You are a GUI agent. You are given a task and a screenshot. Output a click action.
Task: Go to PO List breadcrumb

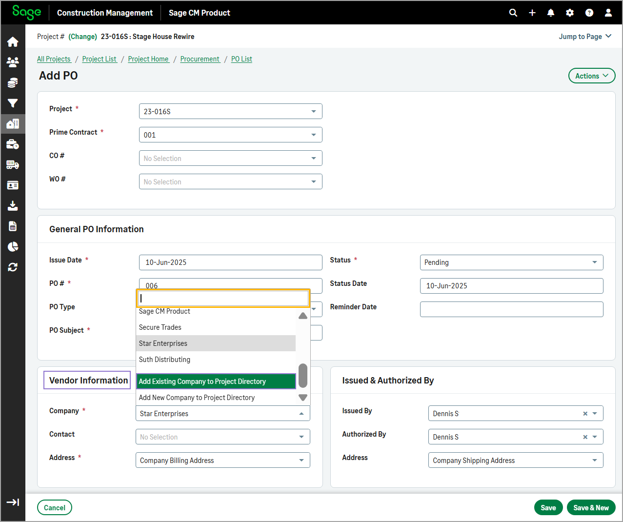pyautogui.click(x=241, y=59)
